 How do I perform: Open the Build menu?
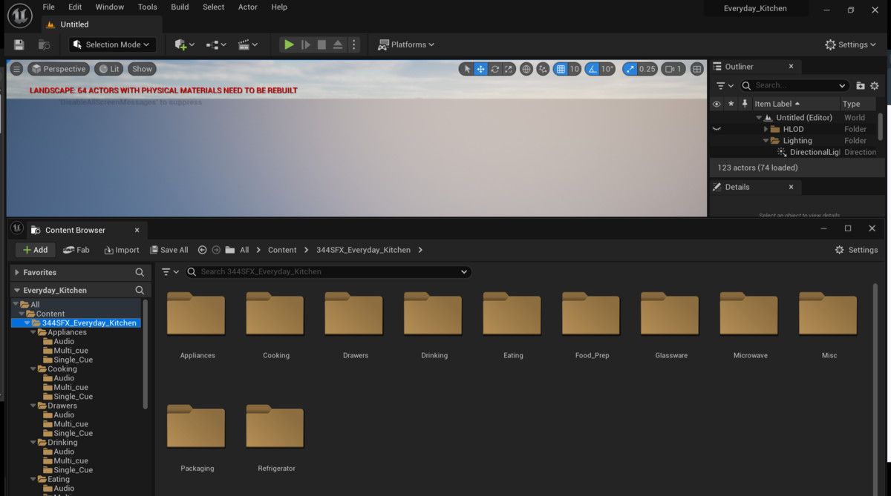tap(180, 7)
